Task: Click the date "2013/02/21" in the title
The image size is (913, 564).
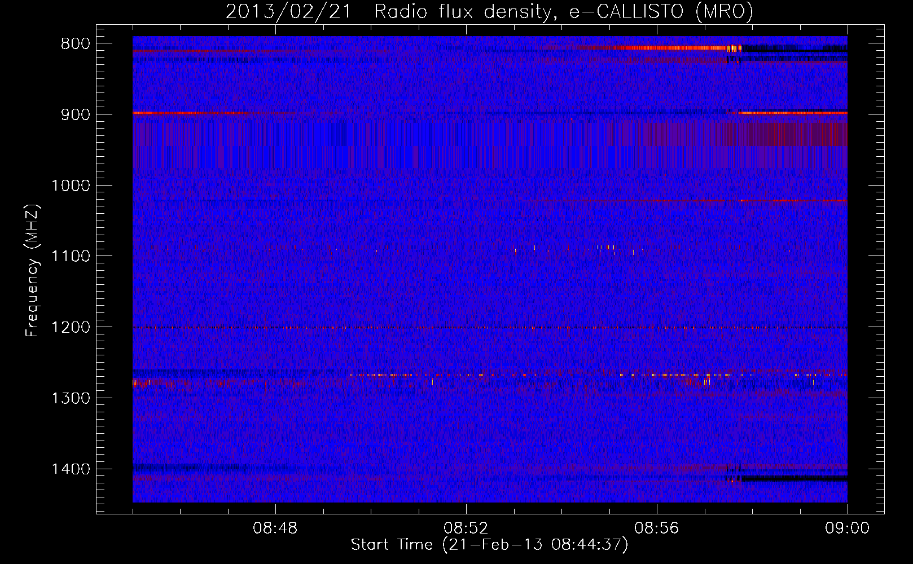Action: click(x=288, y=12)
